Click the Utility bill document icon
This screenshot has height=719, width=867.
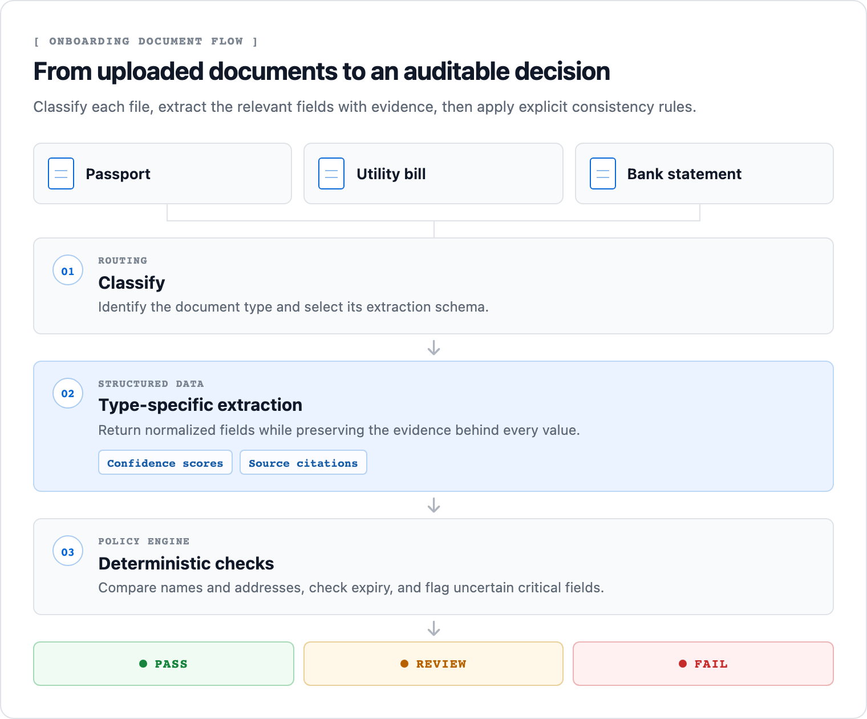(331, 173)
